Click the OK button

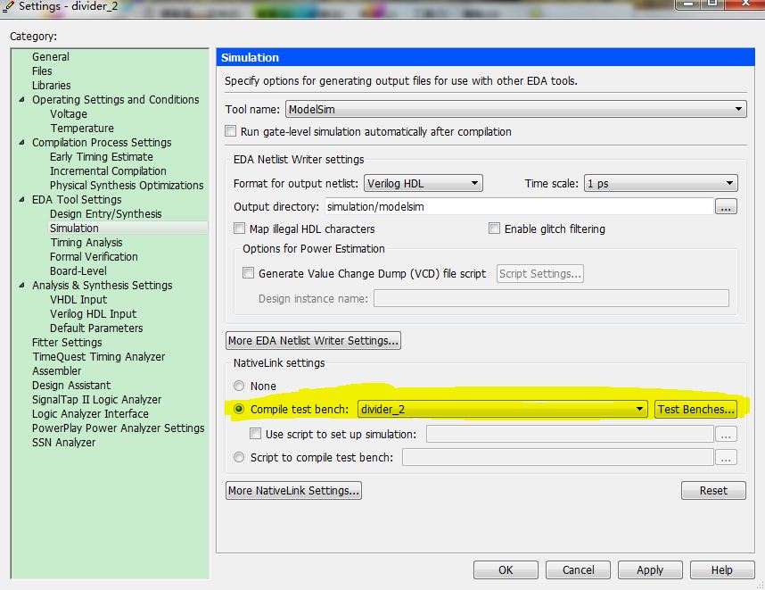(506, 570)
